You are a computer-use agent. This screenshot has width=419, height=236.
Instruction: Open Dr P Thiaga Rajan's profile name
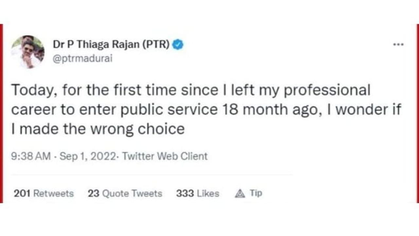(97, 45)
